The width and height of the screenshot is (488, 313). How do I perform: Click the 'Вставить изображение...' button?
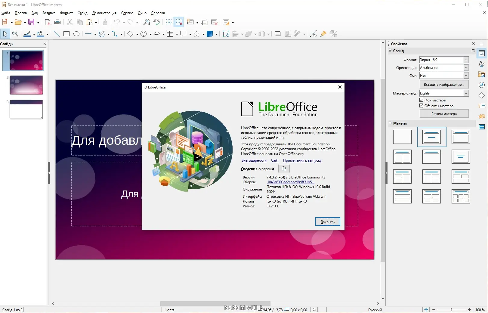point(444,85)
